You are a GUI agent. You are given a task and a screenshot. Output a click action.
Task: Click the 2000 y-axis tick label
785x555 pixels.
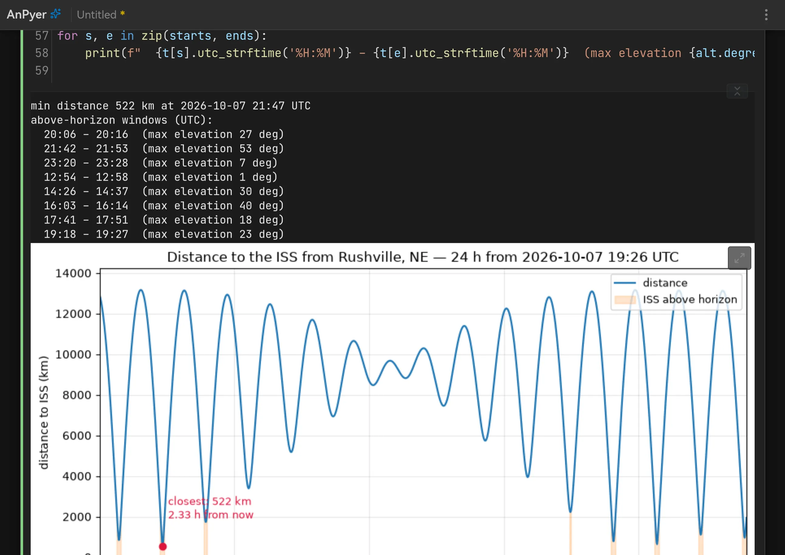coord(77,517)
